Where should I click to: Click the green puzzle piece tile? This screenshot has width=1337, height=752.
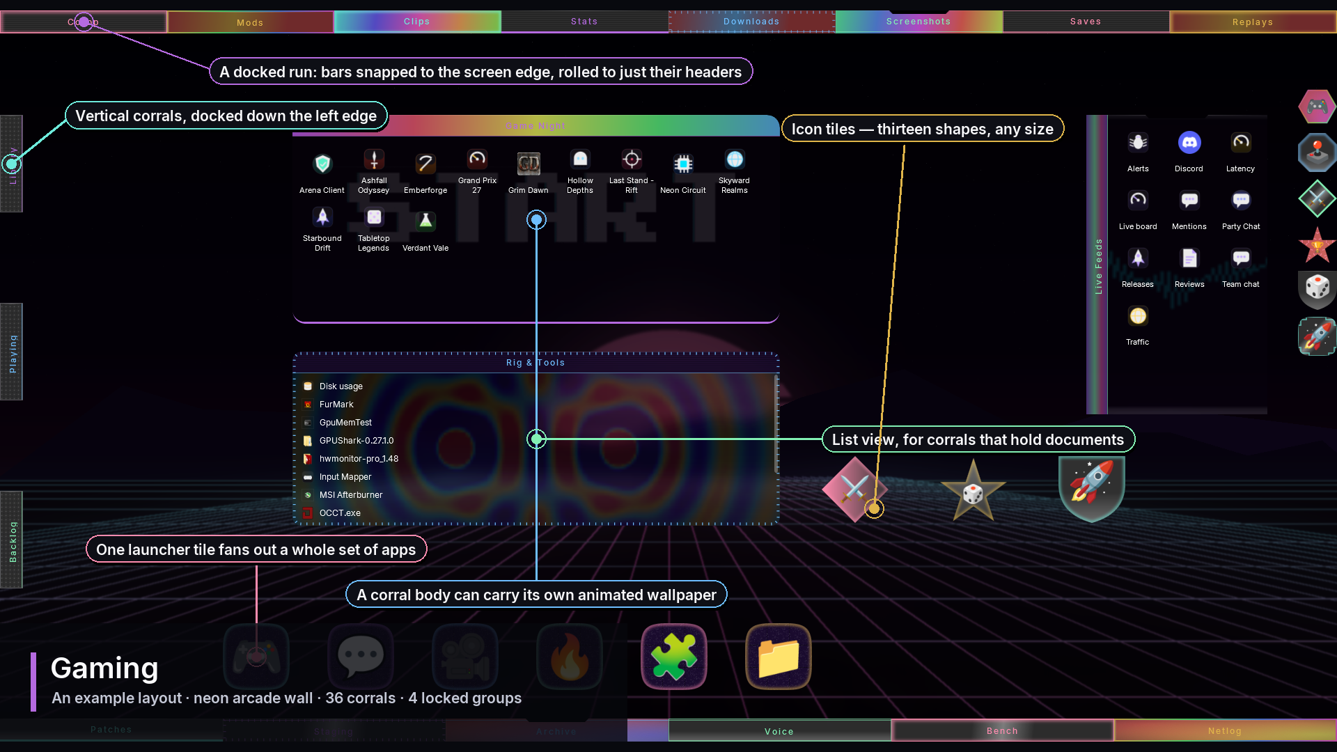click(673, 656)
